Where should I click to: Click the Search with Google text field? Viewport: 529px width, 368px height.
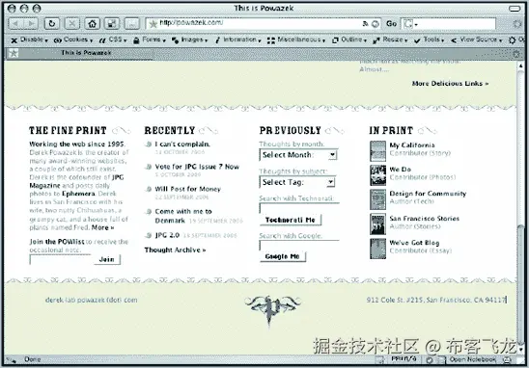point(299,246)
